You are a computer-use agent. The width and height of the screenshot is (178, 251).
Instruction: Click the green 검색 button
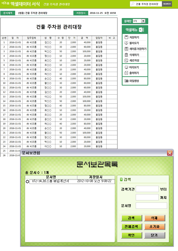(132, 218)
